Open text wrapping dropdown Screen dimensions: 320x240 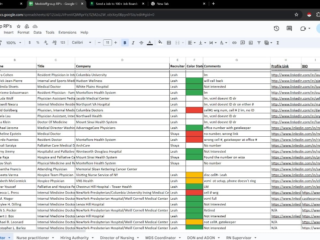point(213,43)
